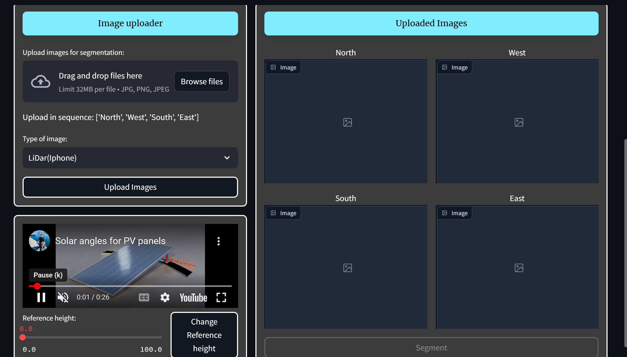The image size is (627, 357).
Task: Click East image placeholder icon
Action: pyautogui.click(x=519, y=268)
